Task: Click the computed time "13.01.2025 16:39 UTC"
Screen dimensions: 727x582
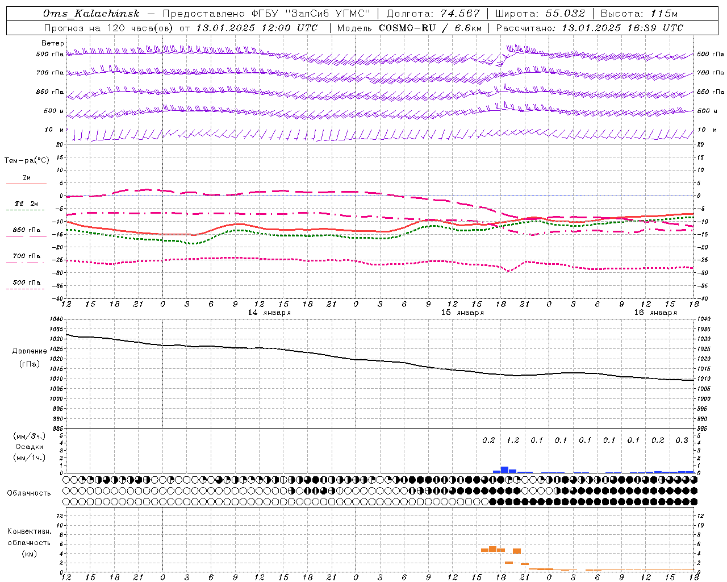Action: [x=622, y=28]
